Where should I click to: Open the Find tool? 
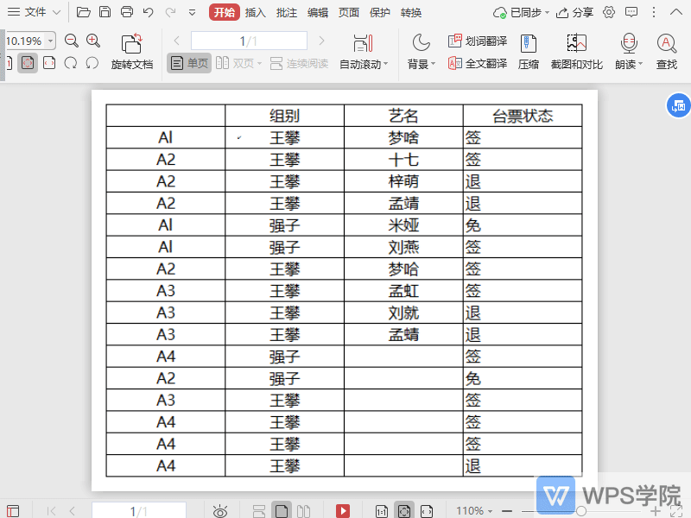pos(666,52)
